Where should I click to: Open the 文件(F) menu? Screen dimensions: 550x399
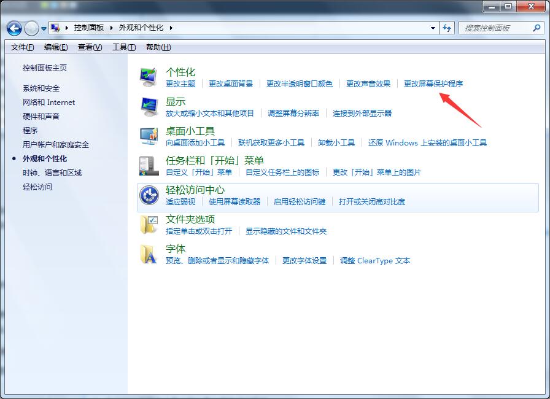[22, 47]
